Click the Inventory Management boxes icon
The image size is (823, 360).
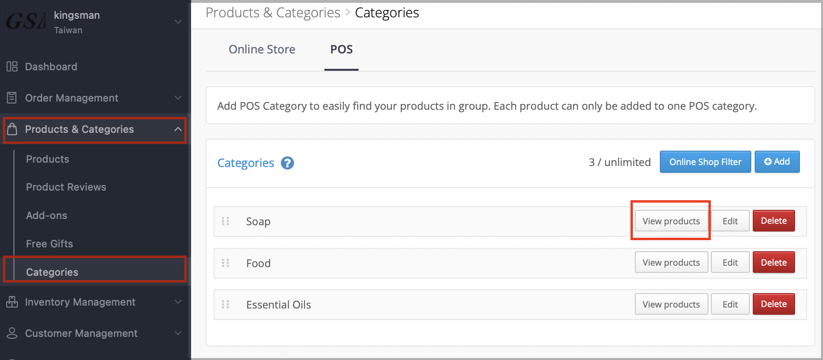coord(12,302)
